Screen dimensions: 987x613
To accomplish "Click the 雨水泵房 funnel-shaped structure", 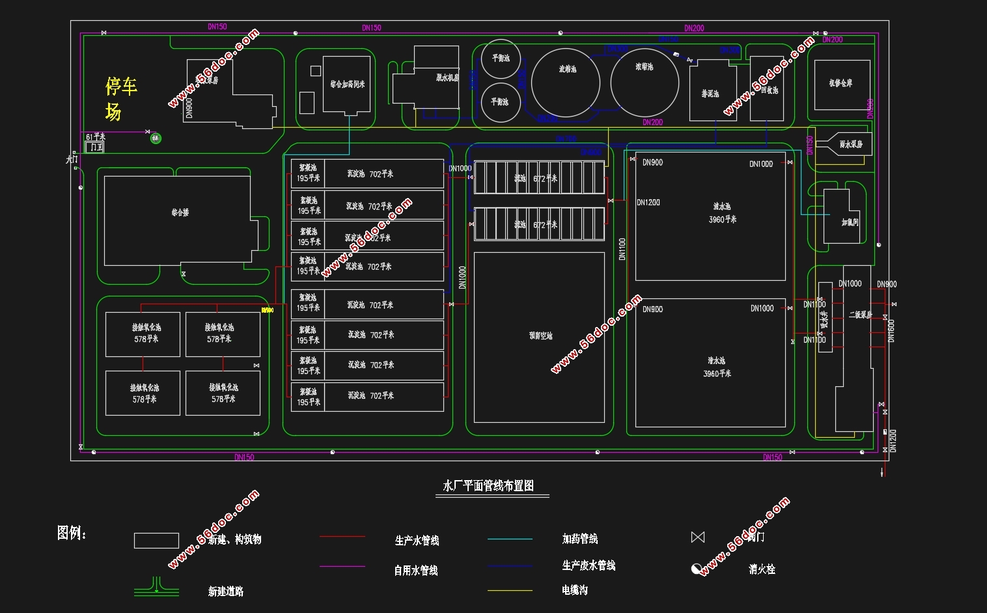I will (x=844, y=144).
